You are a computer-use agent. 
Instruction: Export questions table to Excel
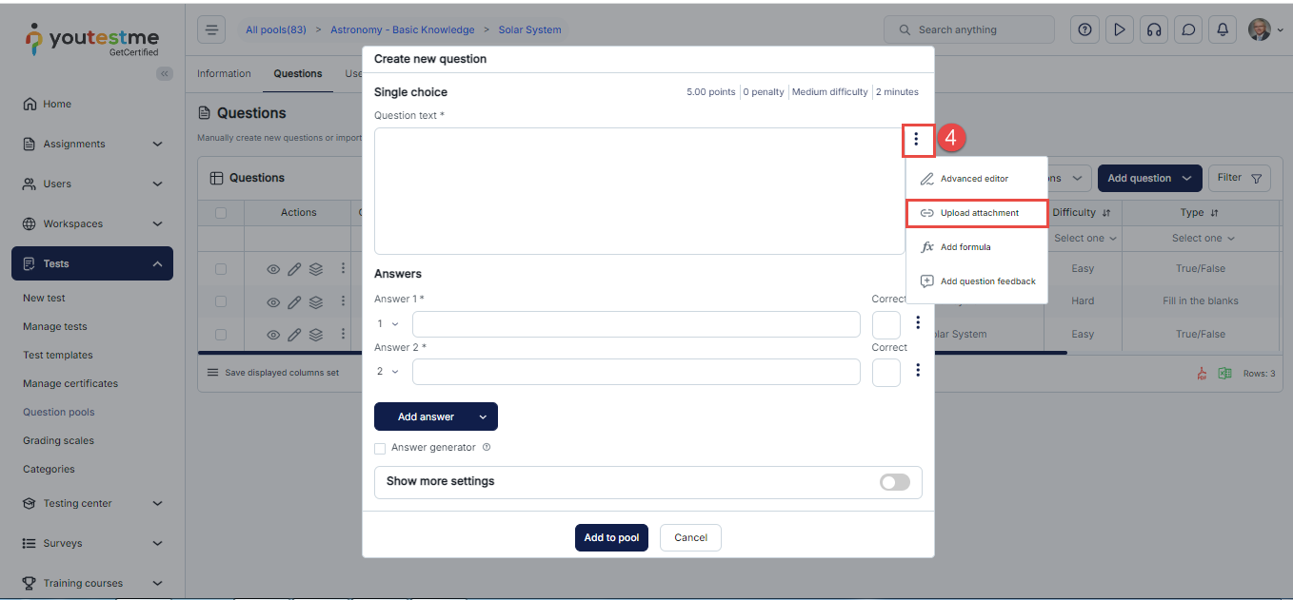(1224, 374)
